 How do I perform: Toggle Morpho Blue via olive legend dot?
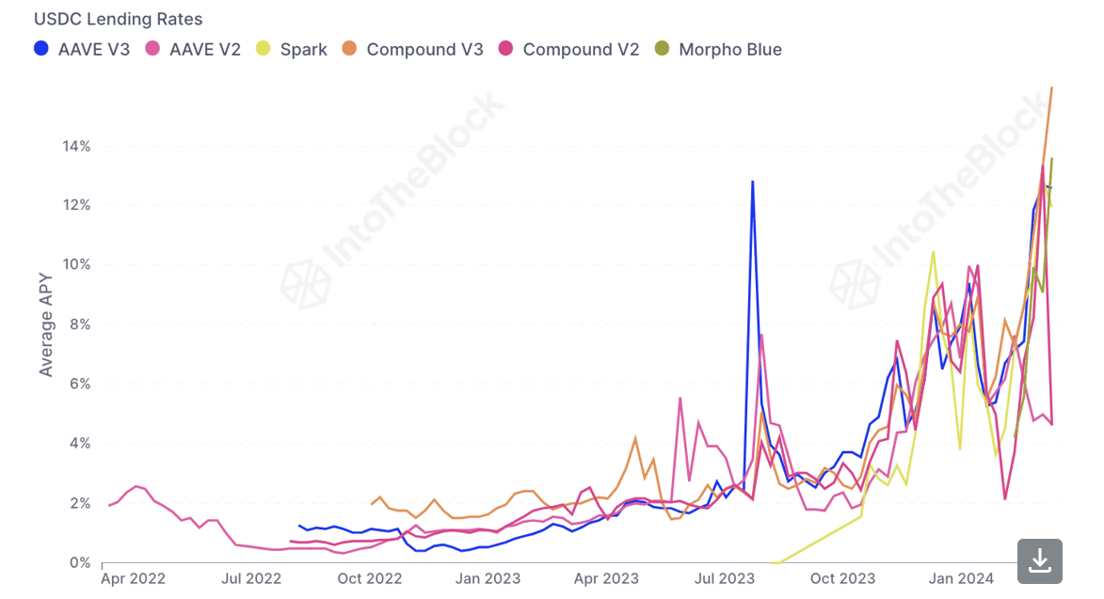point(662,49)
